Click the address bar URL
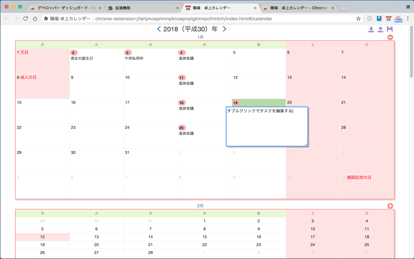Image resolution: width=414 pixels, height=259 pixels. pos(184,19)
